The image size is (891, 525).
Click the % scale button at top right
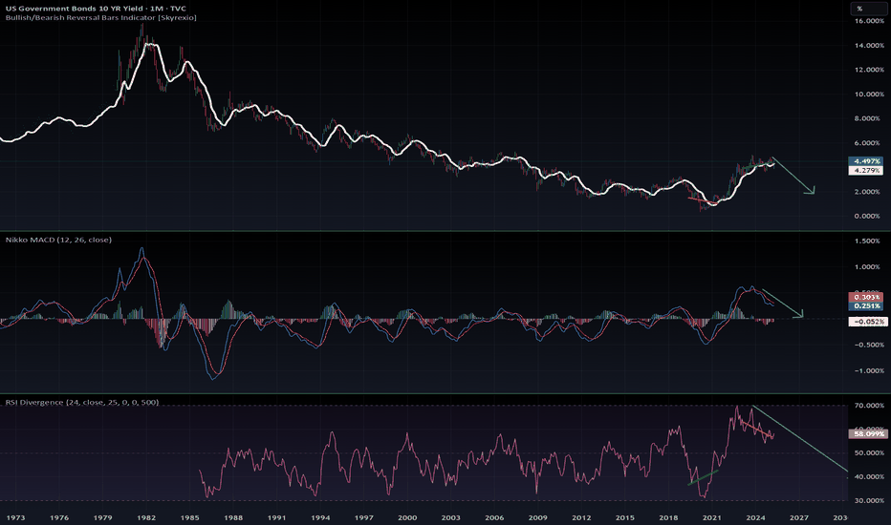(x=867, y=8)
